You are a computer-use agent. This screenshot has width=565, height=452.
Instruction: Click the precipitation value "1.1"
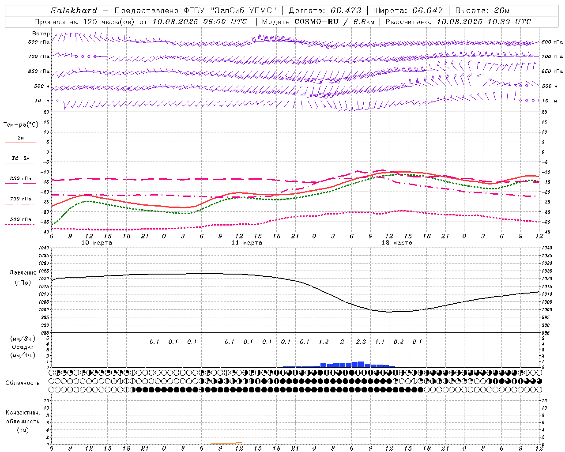pos(380,342)
